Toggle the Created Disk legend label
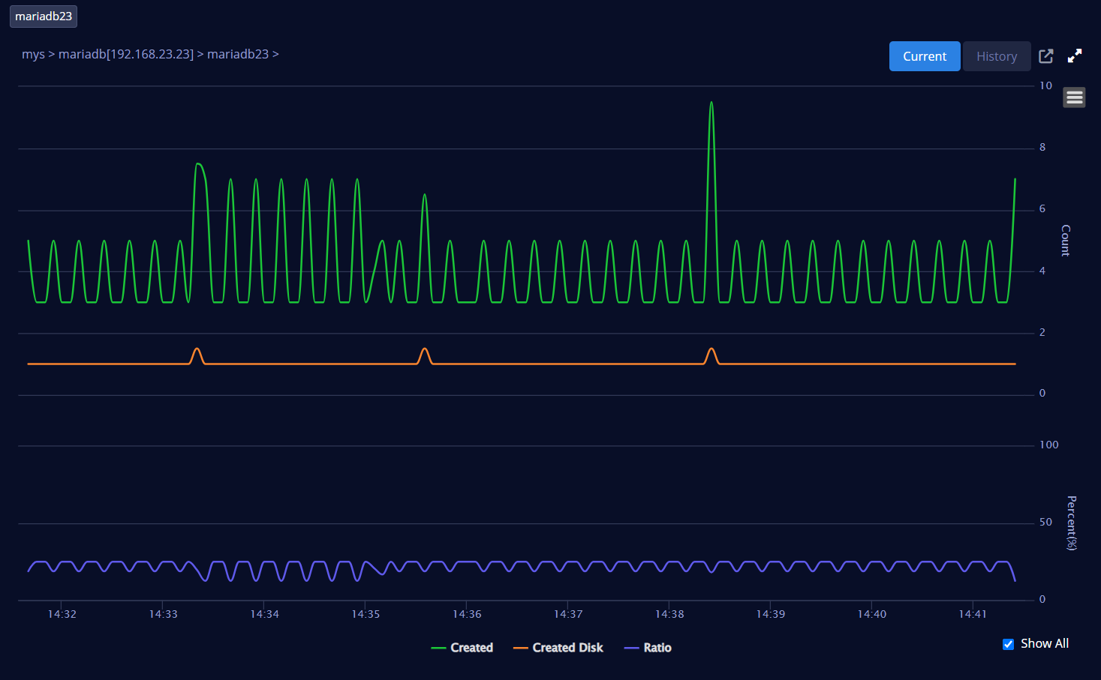Image resolution: width=1101 pixels, height=680 pixels. pyautogui.click(x=567, y=648)
